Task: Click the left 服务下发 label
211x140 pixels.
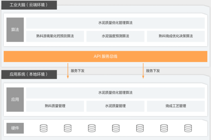Action: coord(78,71)
